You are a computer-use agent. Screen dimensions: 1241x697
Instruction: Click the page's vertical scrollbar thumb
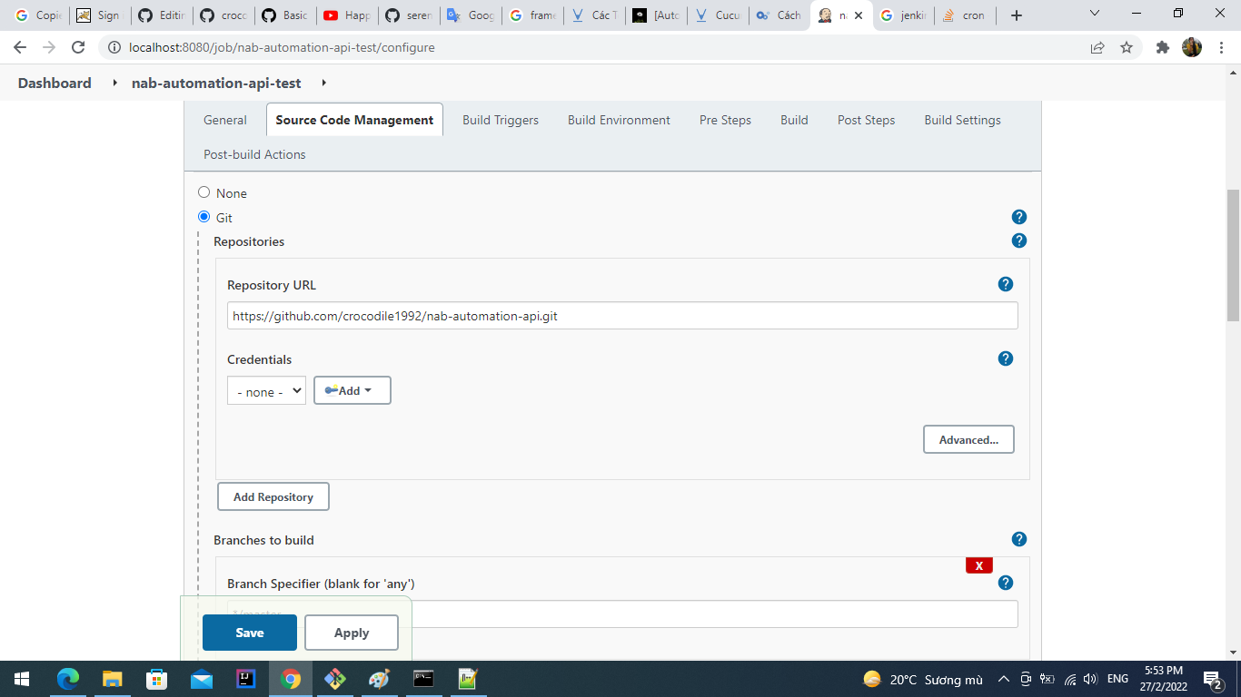pyautogui.click(x=1233, y=255)
